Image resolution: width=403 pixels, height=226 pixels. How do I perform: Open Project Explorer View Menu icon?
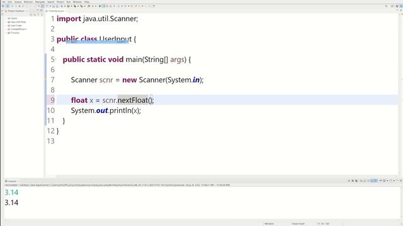click(42, 15)
